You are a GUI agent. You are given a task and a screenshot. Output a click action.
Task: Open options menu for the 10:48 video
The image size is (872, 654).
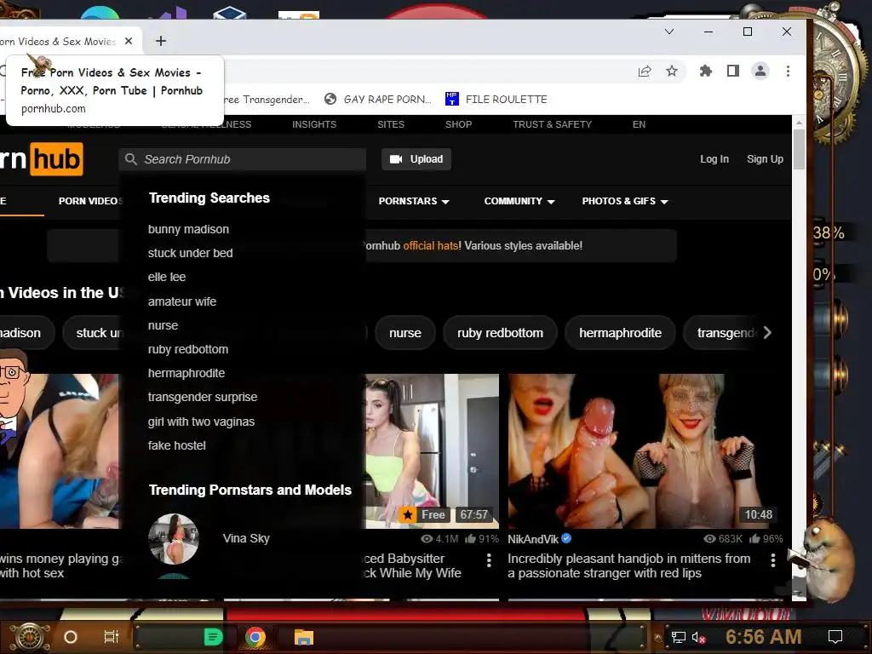pos(773,560)
